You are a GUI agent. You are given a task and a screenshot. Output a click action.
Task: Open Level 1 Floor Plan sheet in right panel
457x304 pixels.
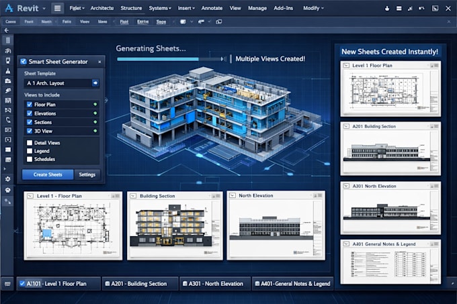[x=390, y=89]
